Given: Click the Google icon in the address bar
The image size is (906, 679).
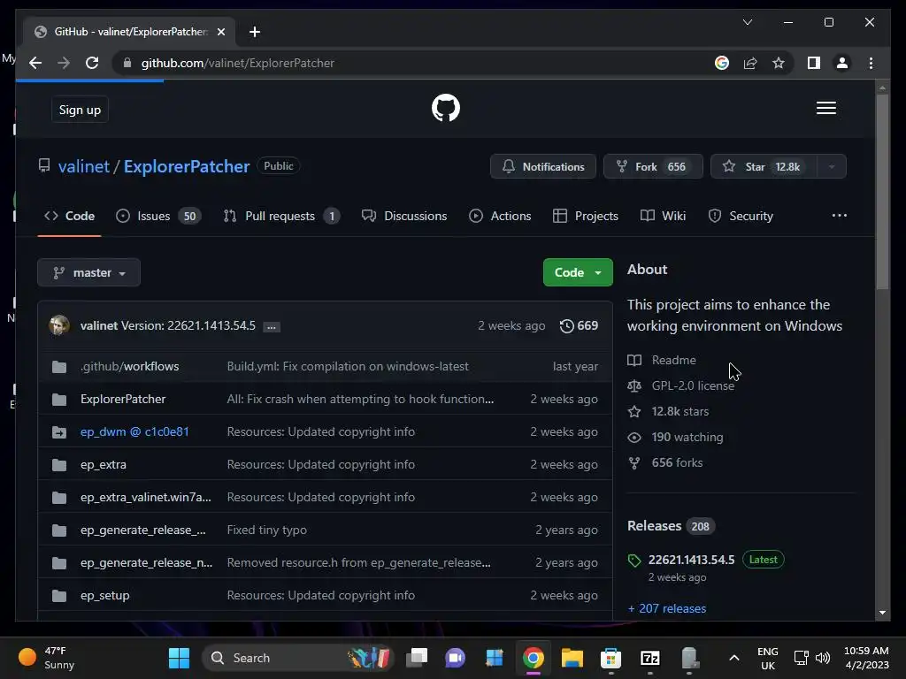Looking at the screenshot, I should 722,63.
